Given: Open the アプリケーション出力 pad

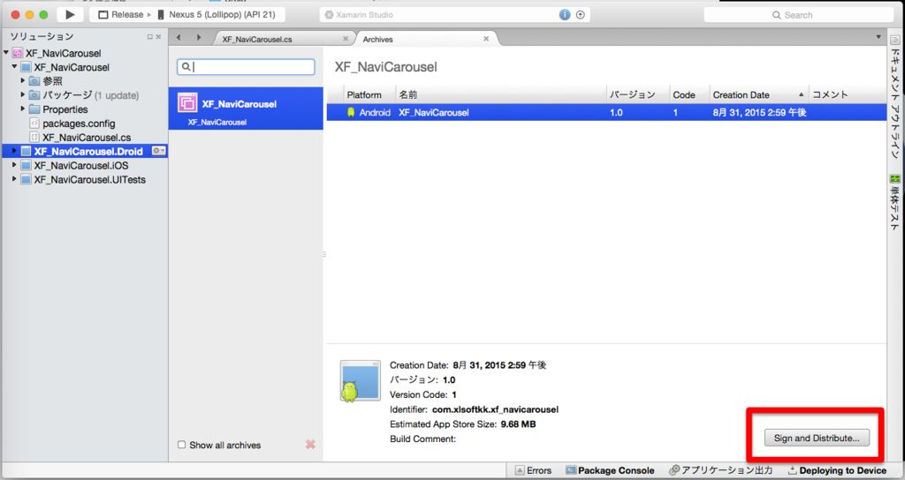Looking at the screenshot, I should coord(721,470).
